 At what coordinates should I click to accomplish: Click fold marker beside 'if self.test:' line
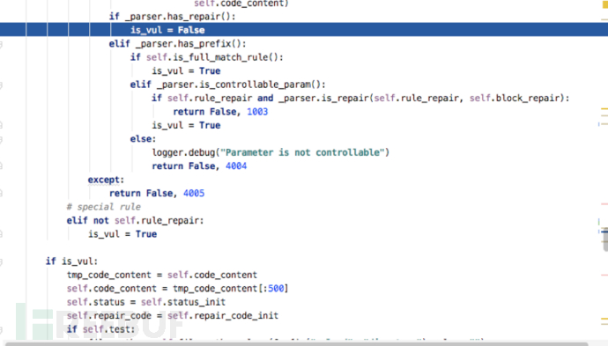(x=1, y=330)
